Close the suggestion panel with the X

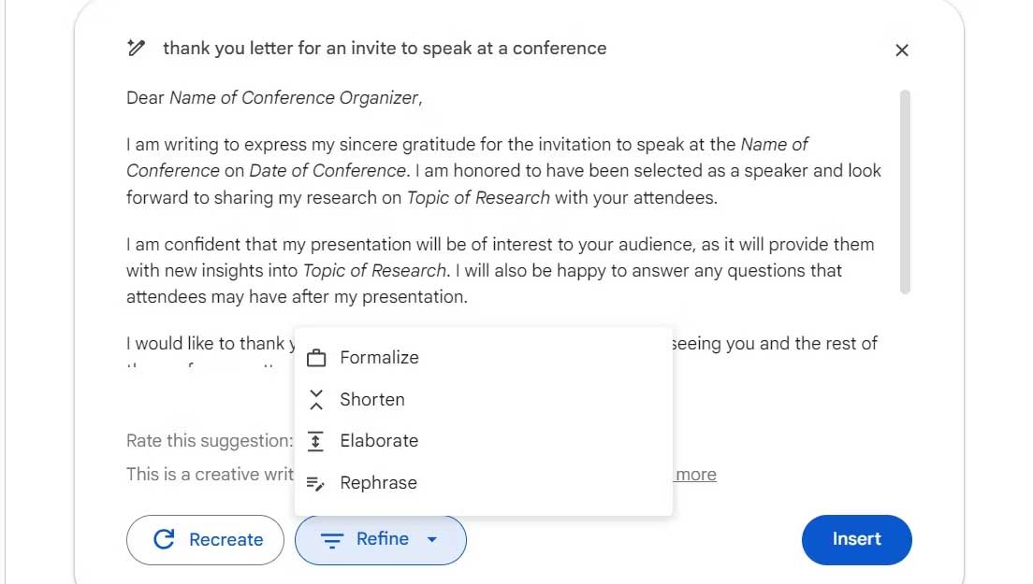(902, 50)
